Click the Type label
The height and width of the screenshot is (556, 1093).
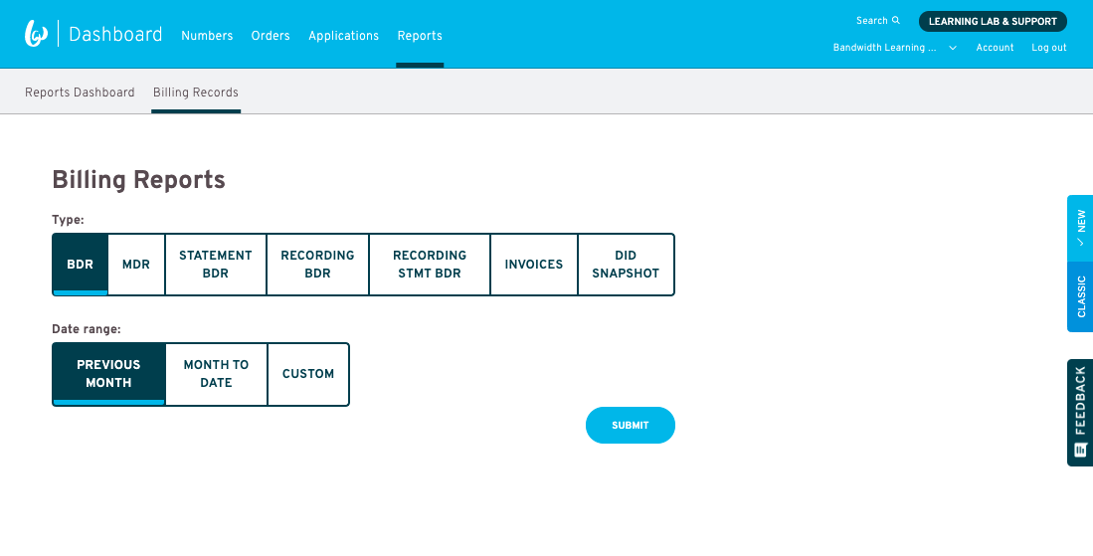point(68,220)
